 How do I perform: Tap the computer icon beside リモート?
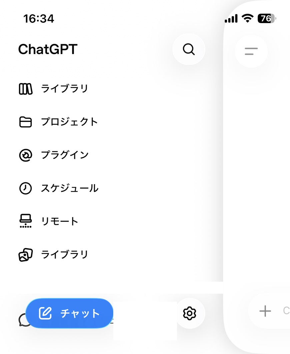pos(26,221)
